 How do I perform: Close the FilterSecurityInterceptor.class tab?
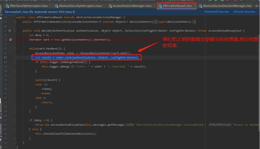click(x=50, y=6)
